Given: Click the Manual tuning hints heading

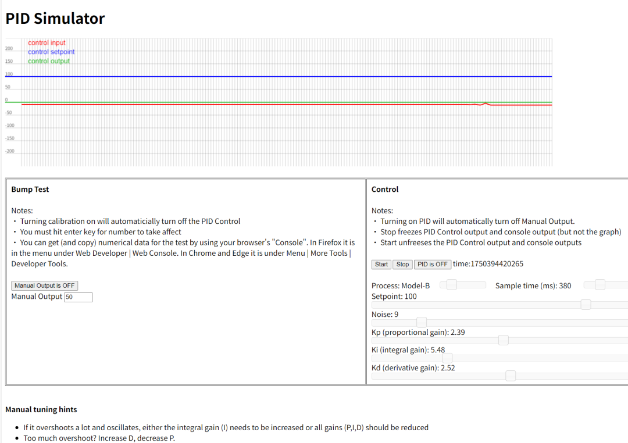Looking at the screenshot, I should coord(41,410).
